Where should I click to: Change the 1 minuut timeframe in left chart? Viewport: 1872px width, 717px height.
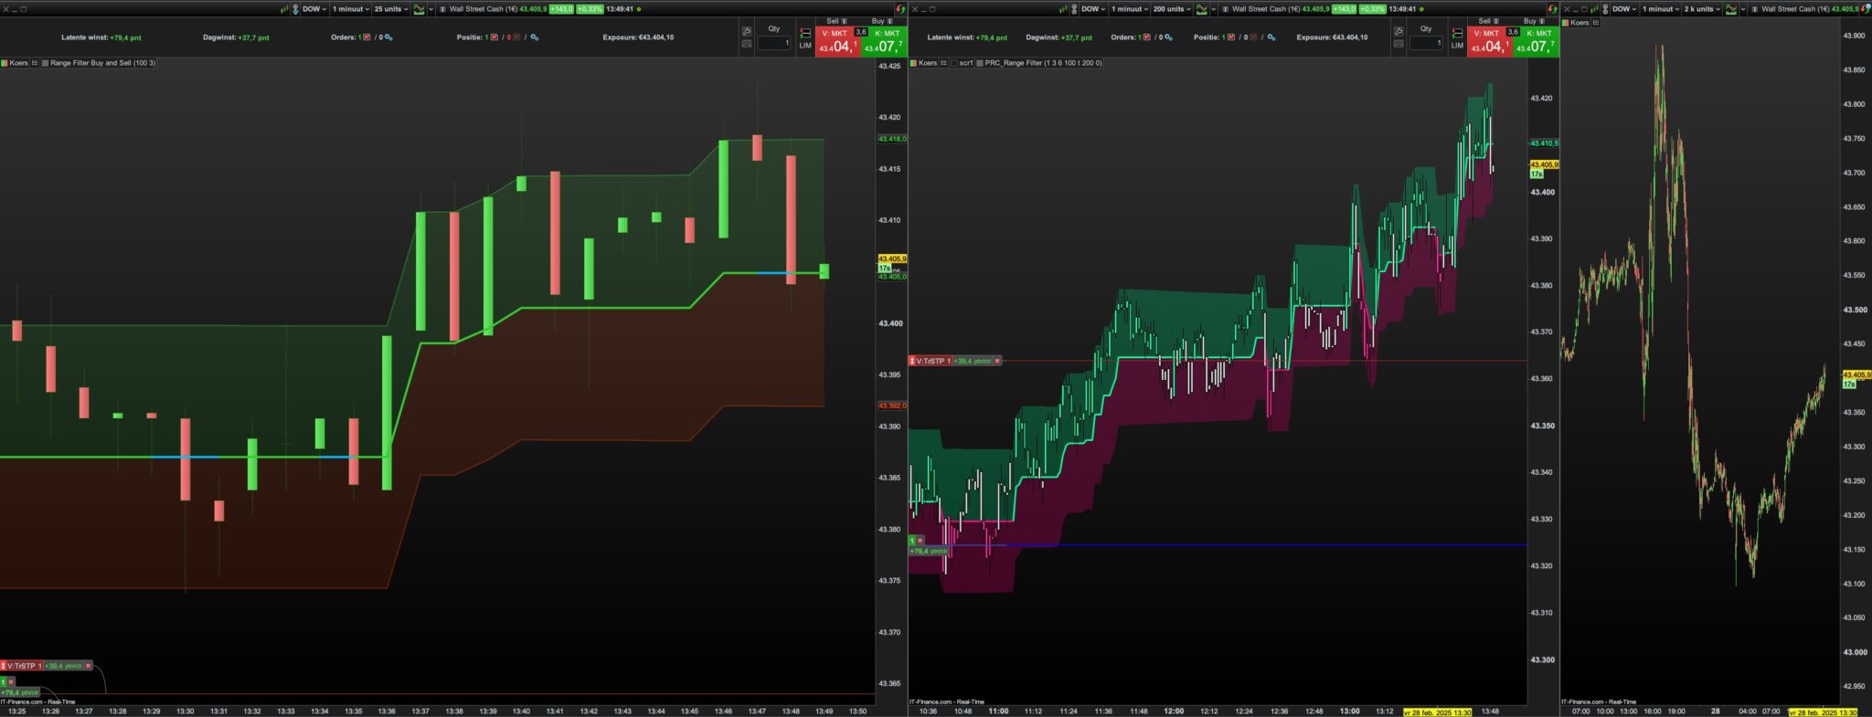click(350, 9)
